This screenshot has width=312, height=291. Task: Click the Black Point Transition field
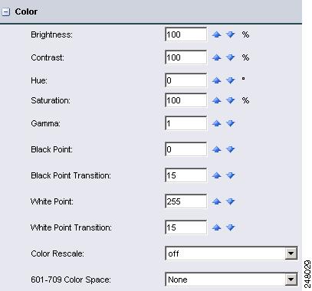coord(186,175)
